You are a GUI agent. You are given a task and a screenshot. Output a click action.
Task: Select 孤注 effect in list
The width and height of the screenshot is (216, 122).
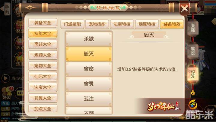click(89, 99)
